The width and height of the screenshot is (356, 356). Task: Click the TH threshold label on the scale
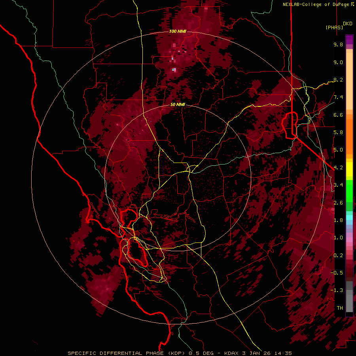[x=340, y=308]
